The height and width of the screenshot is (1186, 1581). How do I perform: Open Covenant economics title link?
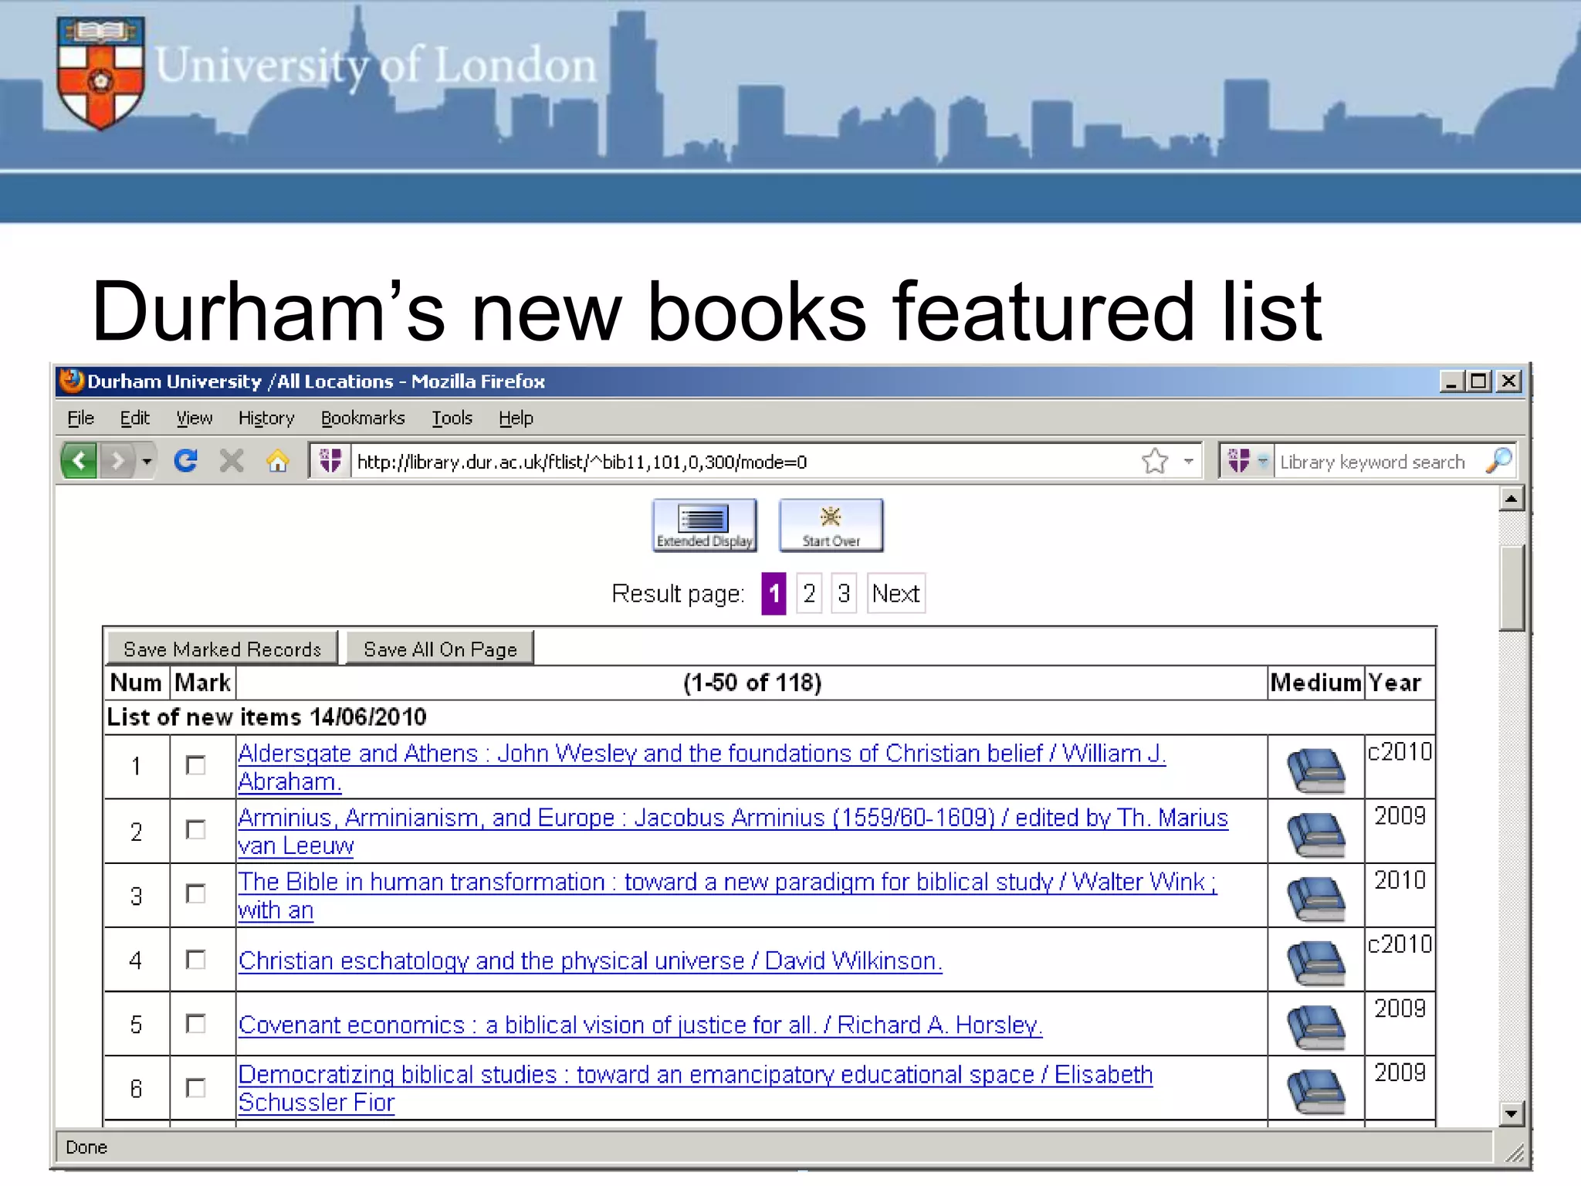pos(640,1025)
